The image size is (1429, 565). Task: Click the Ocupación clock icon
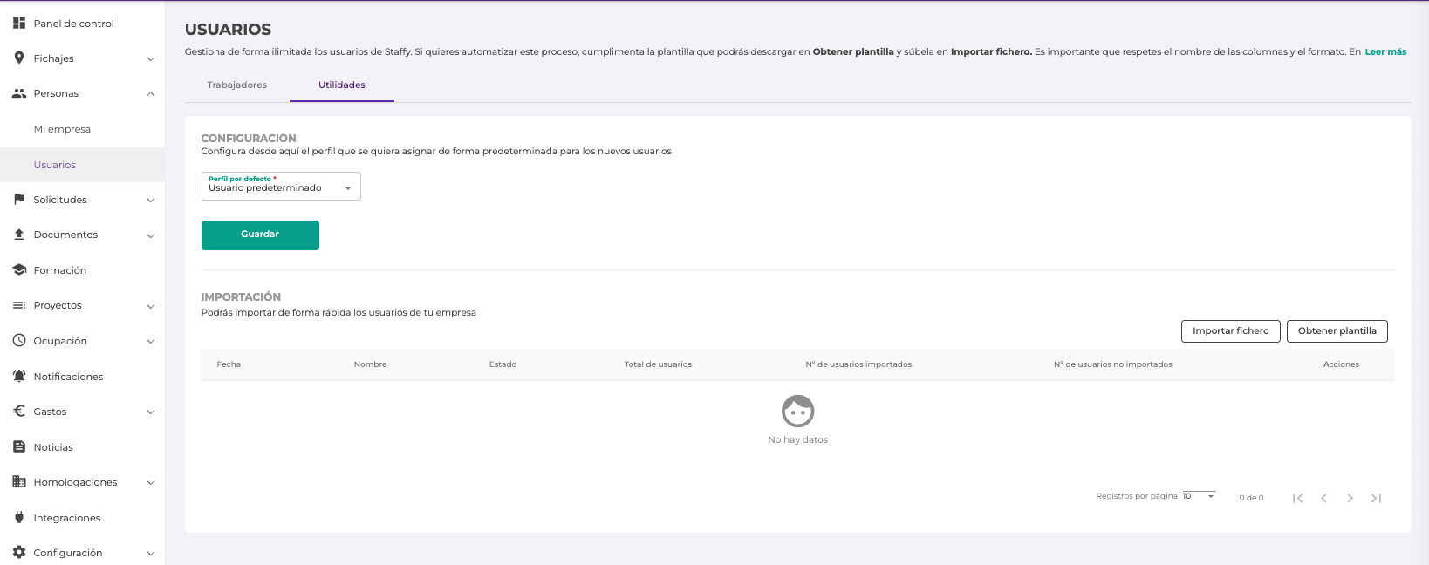tap(19, 341)
